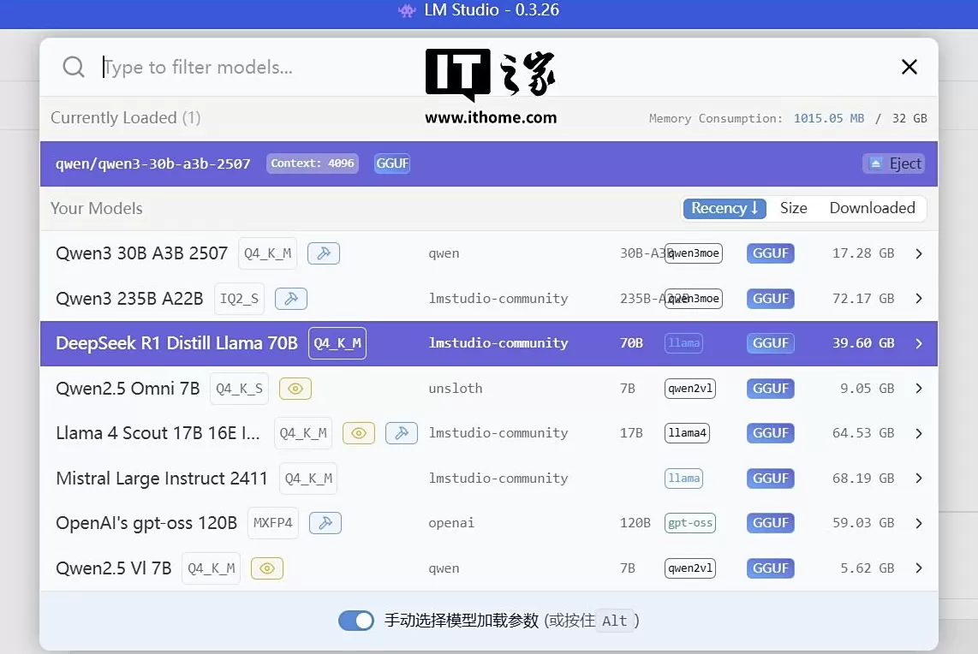The width and height of the screenshot is (978, 654).
Task: Click vision eye icon on Qwen2.5 Vl 7B
Action: click(267, 568)
